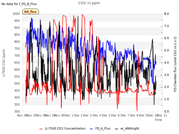Click the blue FD_A_Flux legend swatch
Screen dimensions: 179x134
(x=91, y=129)
